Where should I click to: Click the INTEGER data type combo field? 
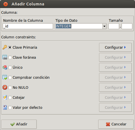[79, 26]
